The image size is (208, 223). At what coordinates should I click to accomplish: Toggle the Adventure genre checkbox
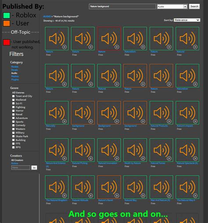[13, 118]
